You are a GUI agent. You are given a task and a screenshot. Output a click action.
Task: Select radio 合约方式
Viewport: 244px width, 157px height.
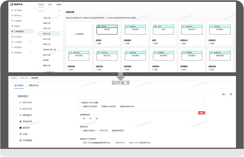point(98,131)
